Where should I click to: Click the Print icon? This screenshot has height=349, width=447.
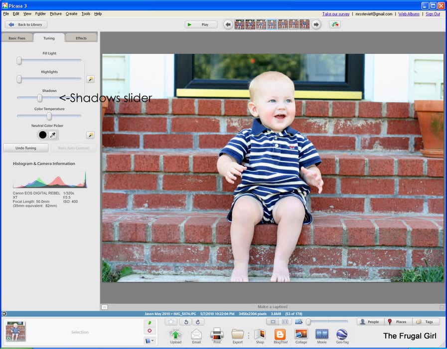click(x=217, y=334)
